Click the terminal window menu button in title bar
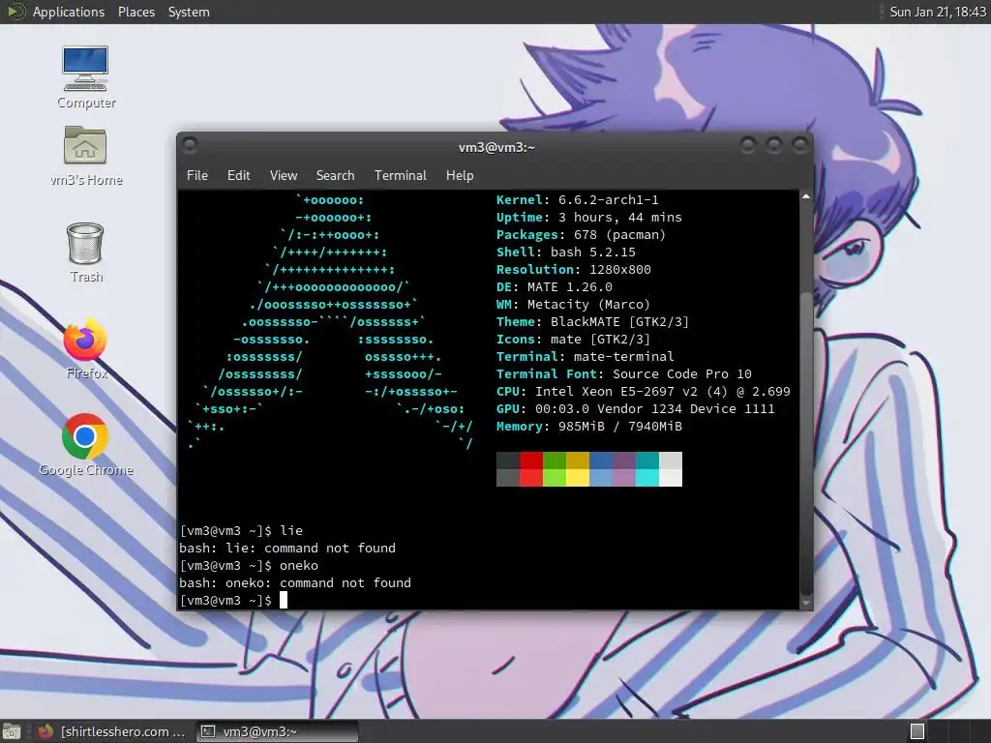The height and width of the screenshot is (743, 991). pos(190,146)
